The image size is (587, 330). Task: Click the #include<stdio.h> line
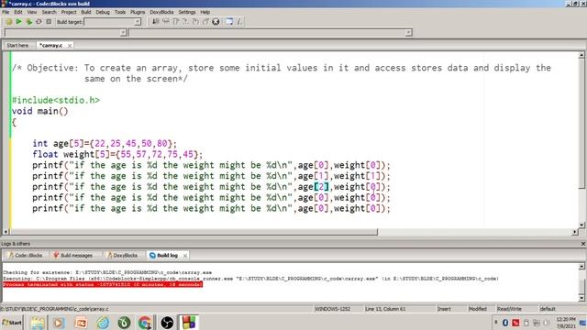pos(56,100)
